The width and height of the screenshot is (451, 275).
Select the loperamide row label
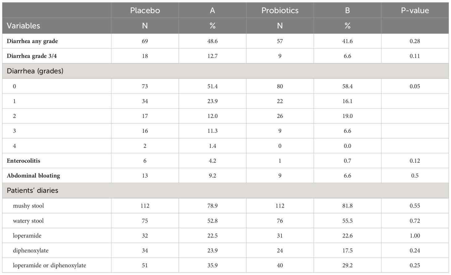point(27,236)
